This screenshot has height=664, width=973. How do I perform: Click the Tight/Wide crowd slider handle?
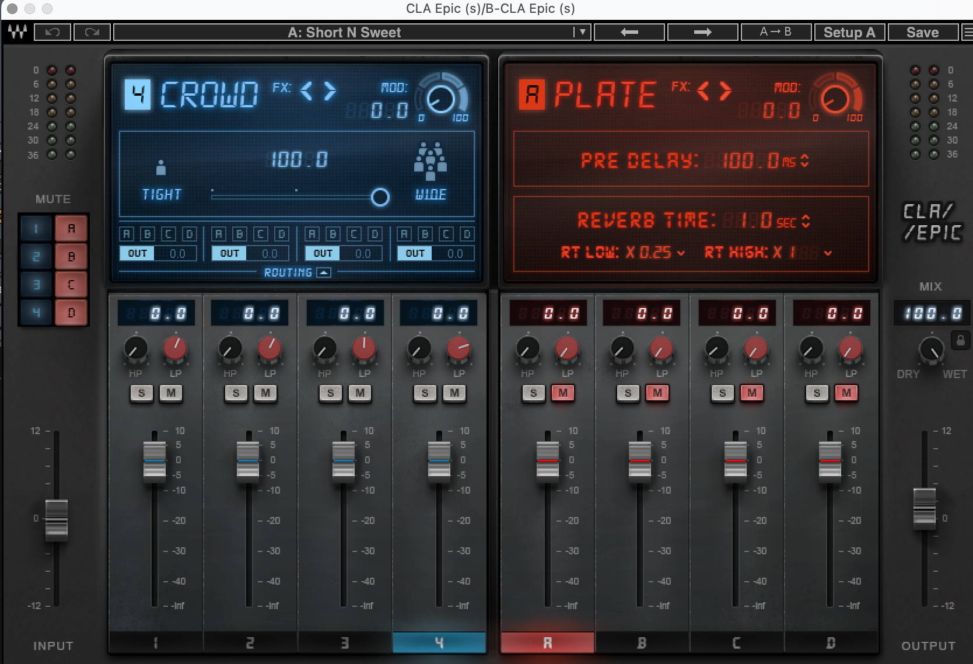380,197
